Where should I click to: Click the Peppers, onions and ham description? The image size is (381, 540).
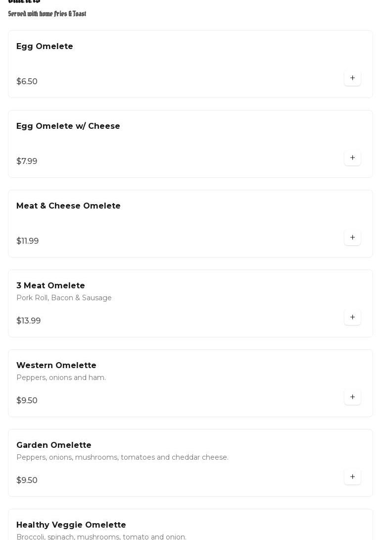point(61,378)
